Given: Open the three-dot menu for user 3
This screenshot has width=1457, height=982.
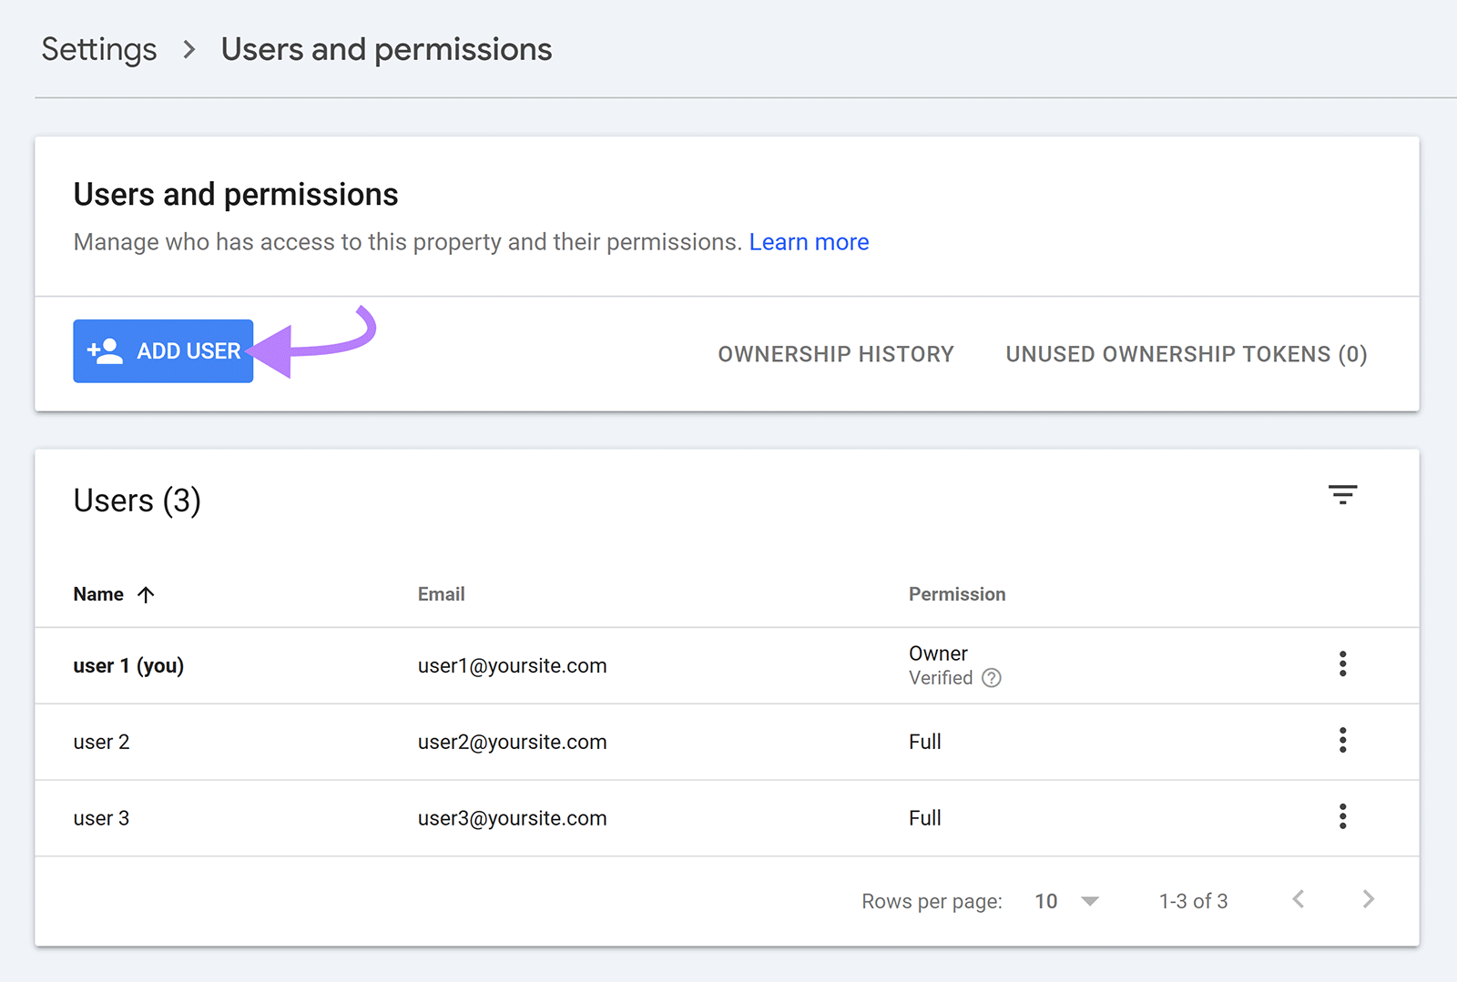Looking at the screenshot, I should (1343, 816).
